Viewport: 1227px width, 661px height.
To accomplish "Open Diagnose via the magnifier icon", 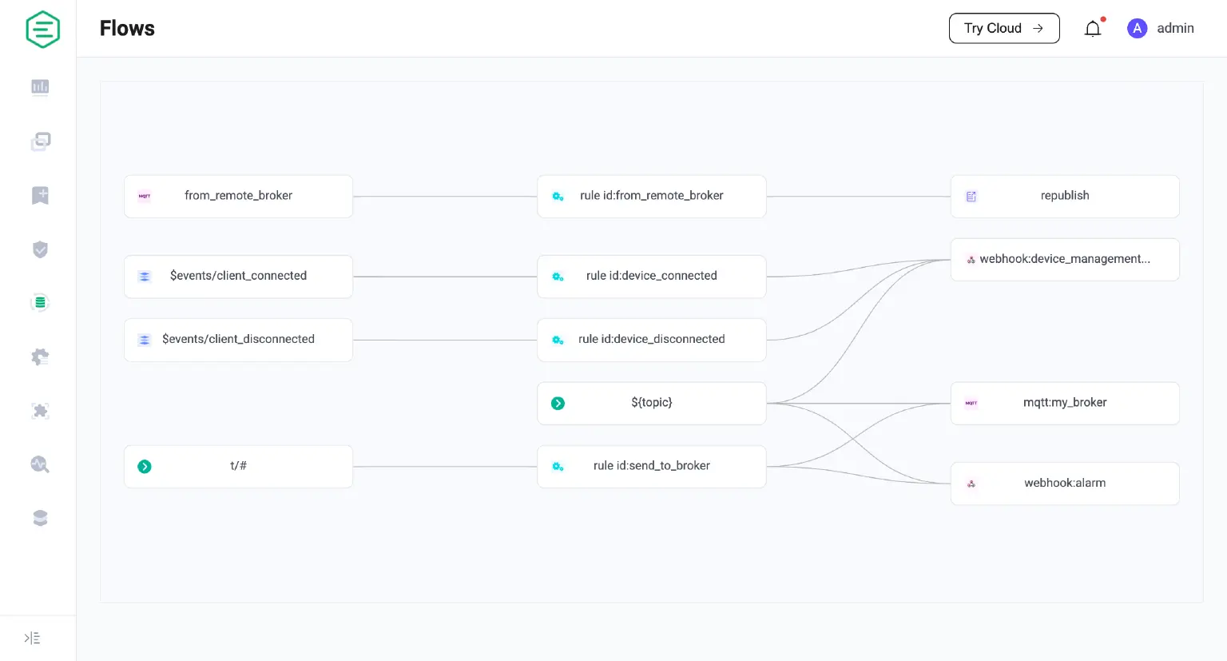I will [40, 464].
